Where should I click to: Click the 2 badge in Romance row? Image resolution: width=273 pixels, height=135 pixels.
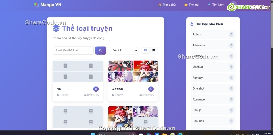coord(231,99)
